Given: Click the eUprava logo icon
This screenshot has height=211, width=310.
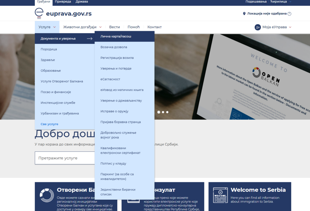Looking at the screenshot, I should point(39,13).
